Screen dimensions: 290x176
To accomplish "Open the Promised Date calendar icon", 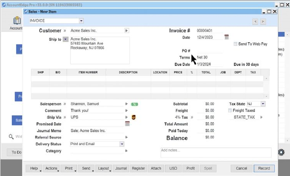I will click(127, 124).
